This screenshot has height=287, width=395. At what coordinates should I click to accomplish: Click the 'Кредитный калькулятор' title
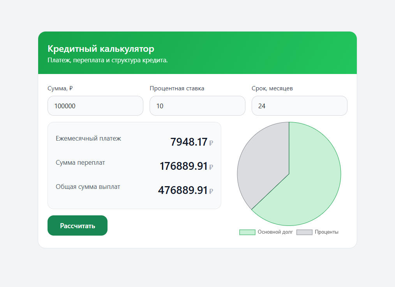101,49
